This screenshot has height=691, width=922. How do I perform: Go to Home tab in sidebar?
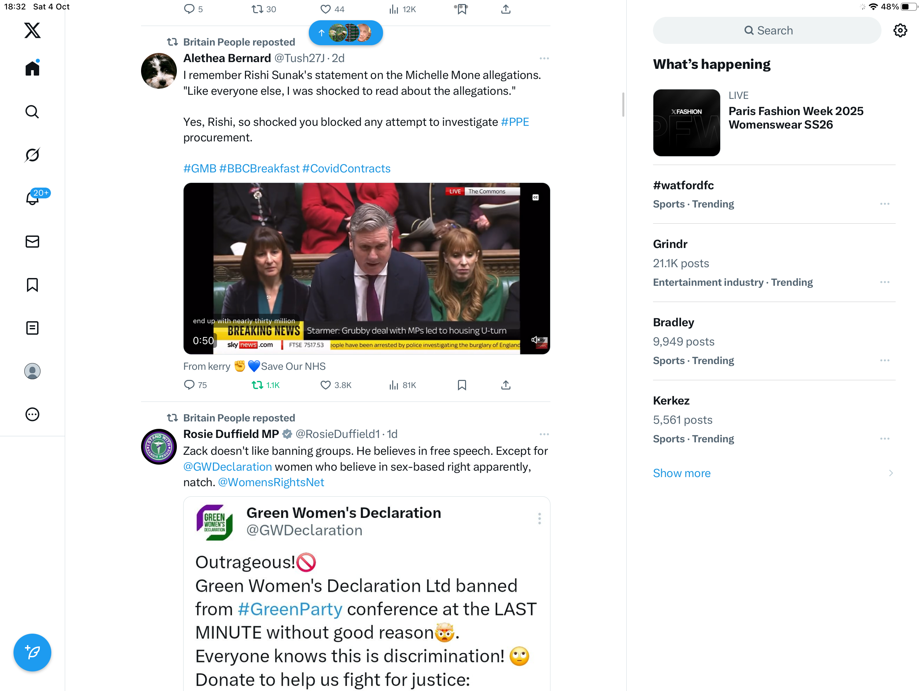click(x=32, y=68)
